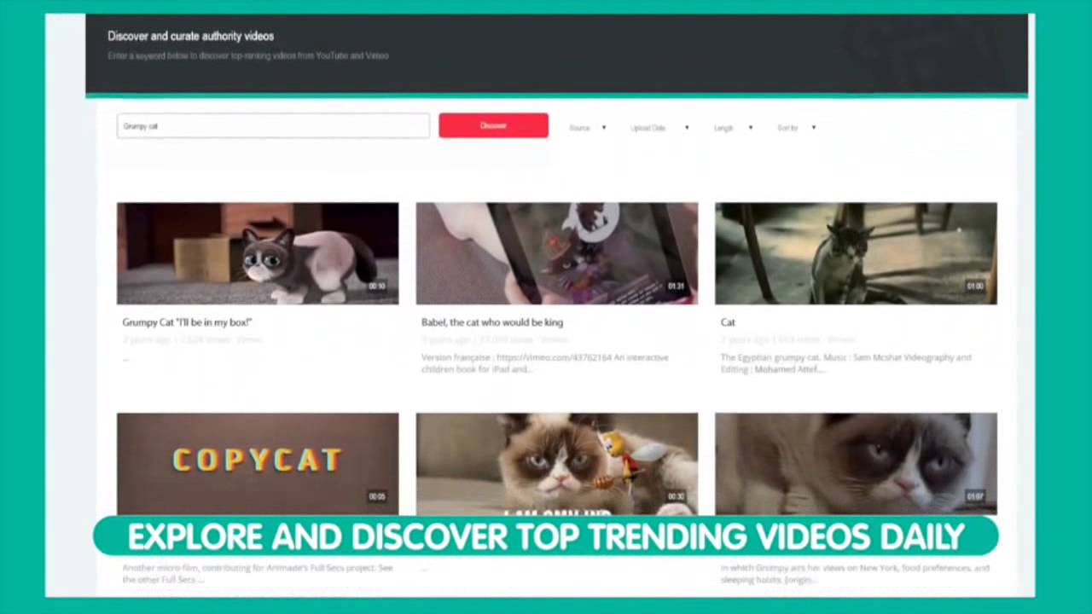Image resolution: width=1092 pixels, height=614 pixels.
Task: Click the 'Another micro-film' description text
Action: pyautogui.click(x=258, y=574)
